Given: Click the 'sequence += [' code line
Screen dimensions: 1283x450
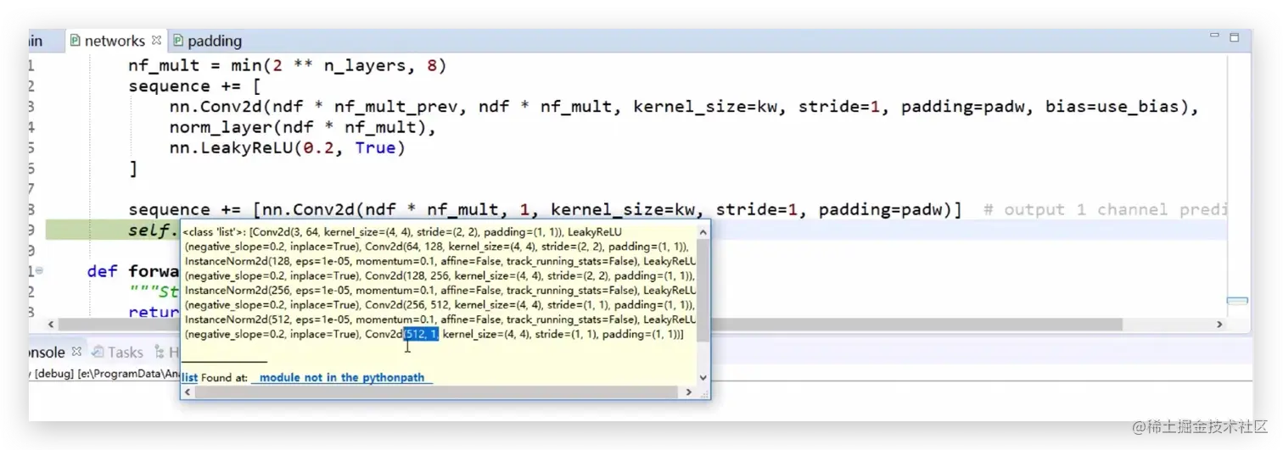Looking at the screenshot, I should [193, 86].
